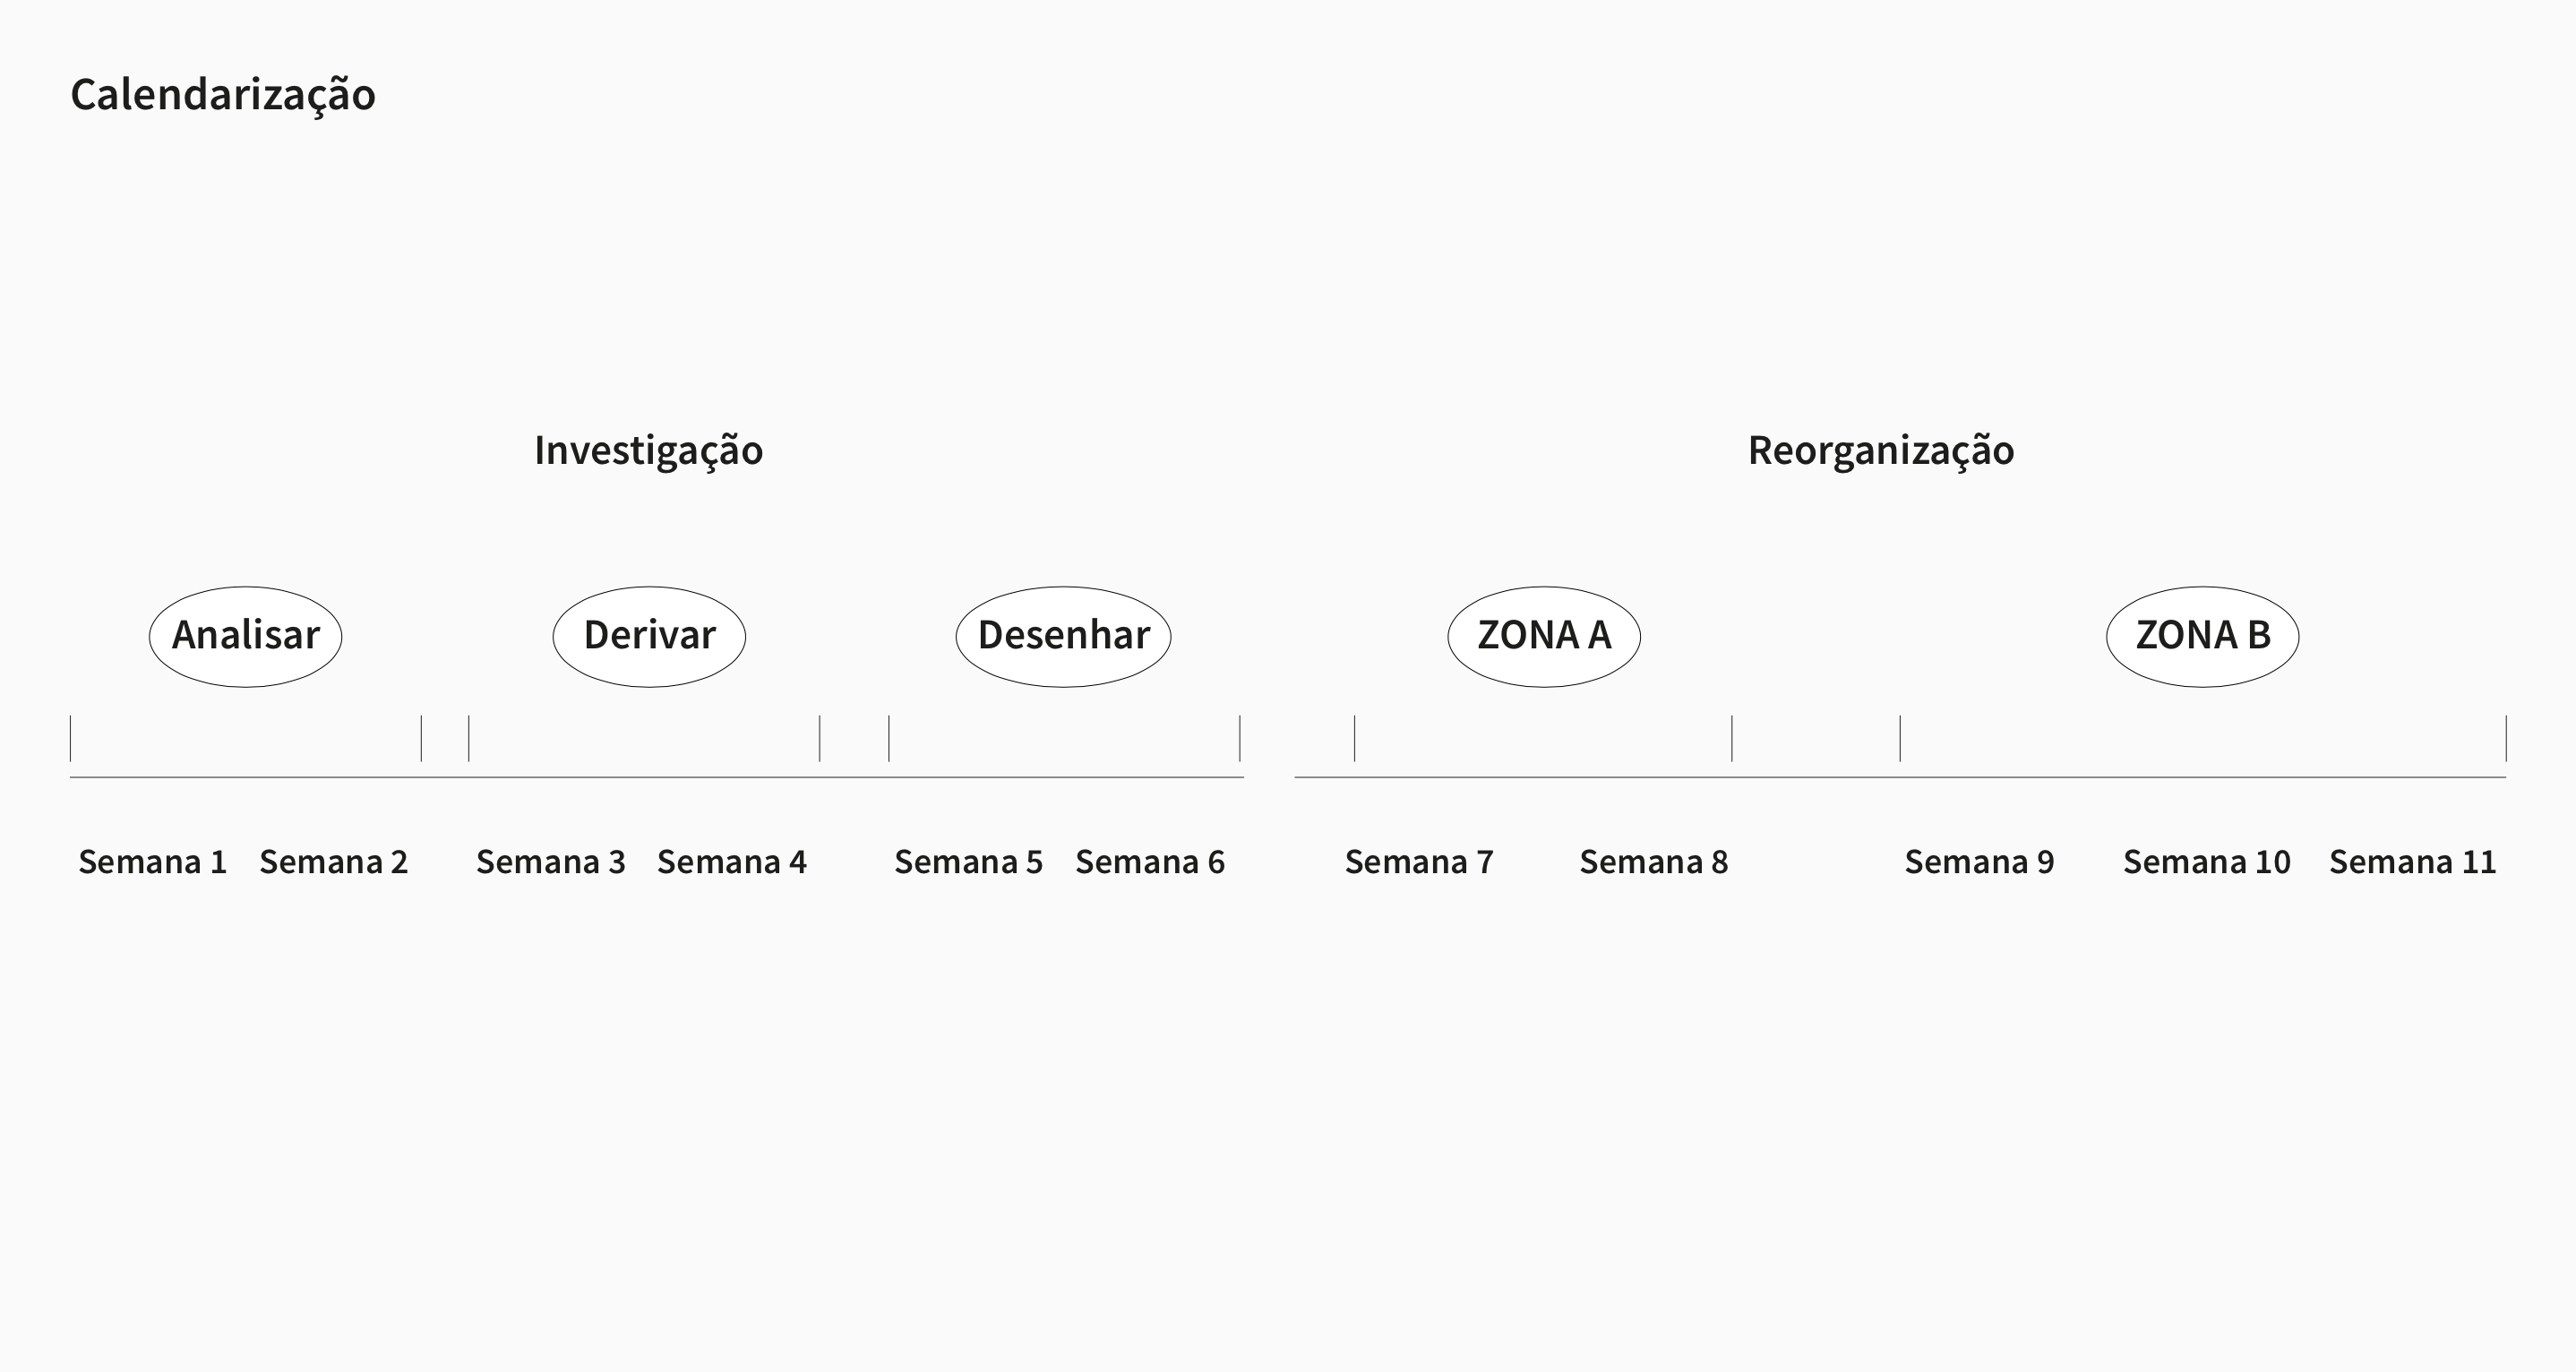Screen dimensions: 2576x1372
Task: Select the Investigação heading
Action: coord(648,450)
